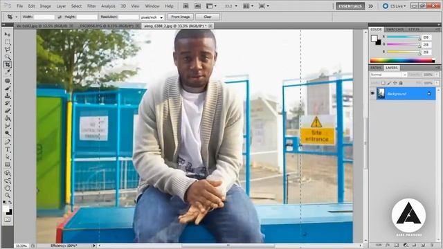This screenshot has height=249, width=443.
Task: Select the Path Selection tool
Action: 8,157
